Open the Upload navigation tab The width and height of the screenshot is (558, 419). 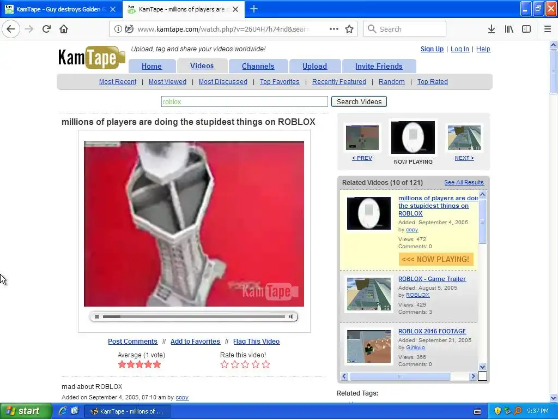(314, 66)
